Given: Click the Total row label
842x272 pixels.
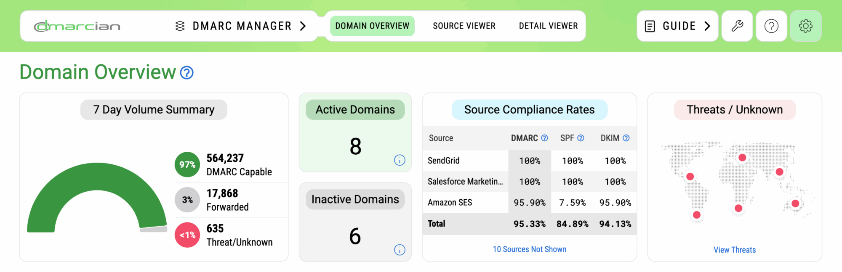Looking at the screenshot, I should [437, 224].
